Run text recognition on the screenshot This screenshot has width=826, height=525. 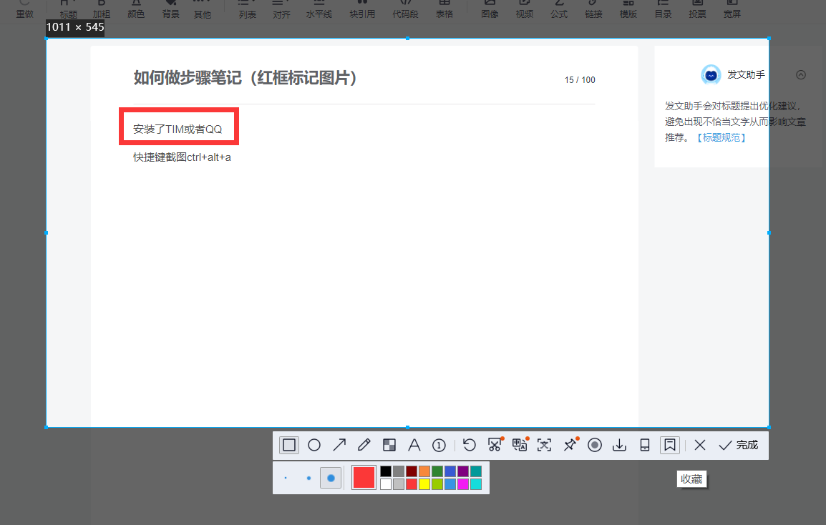(544, 445)
